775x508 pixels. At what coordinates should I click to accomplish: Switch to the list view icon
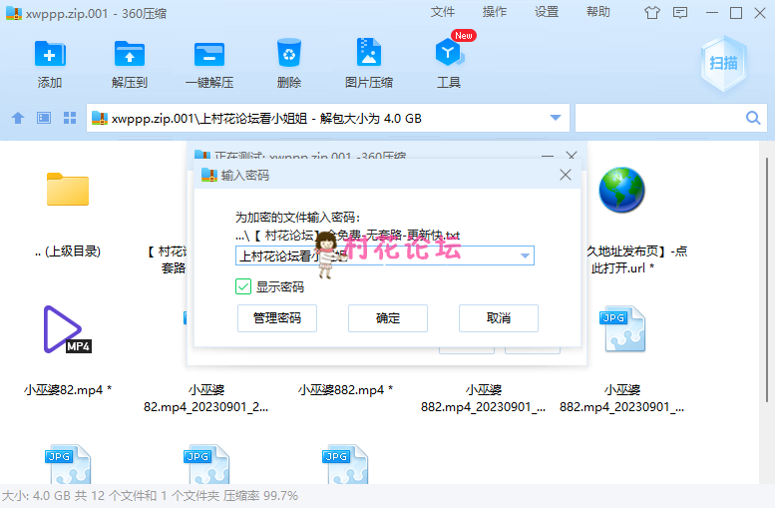pos(44,118)
